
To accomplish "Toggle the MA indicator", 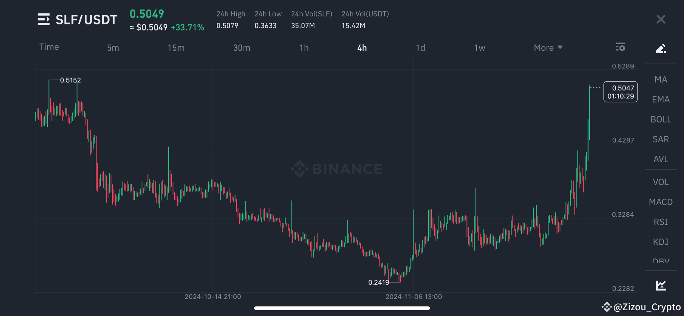I will click(x=661, y=79).
